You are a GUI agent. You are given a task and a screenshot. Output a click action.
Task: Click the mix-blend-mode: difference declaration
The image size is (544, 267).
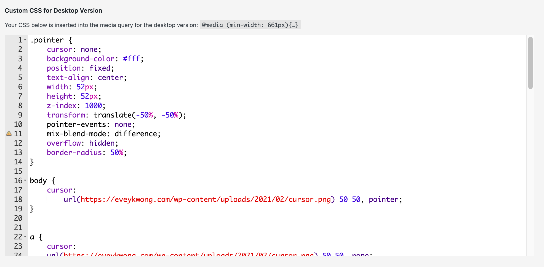pyautogui.click(x=103, y=133)
